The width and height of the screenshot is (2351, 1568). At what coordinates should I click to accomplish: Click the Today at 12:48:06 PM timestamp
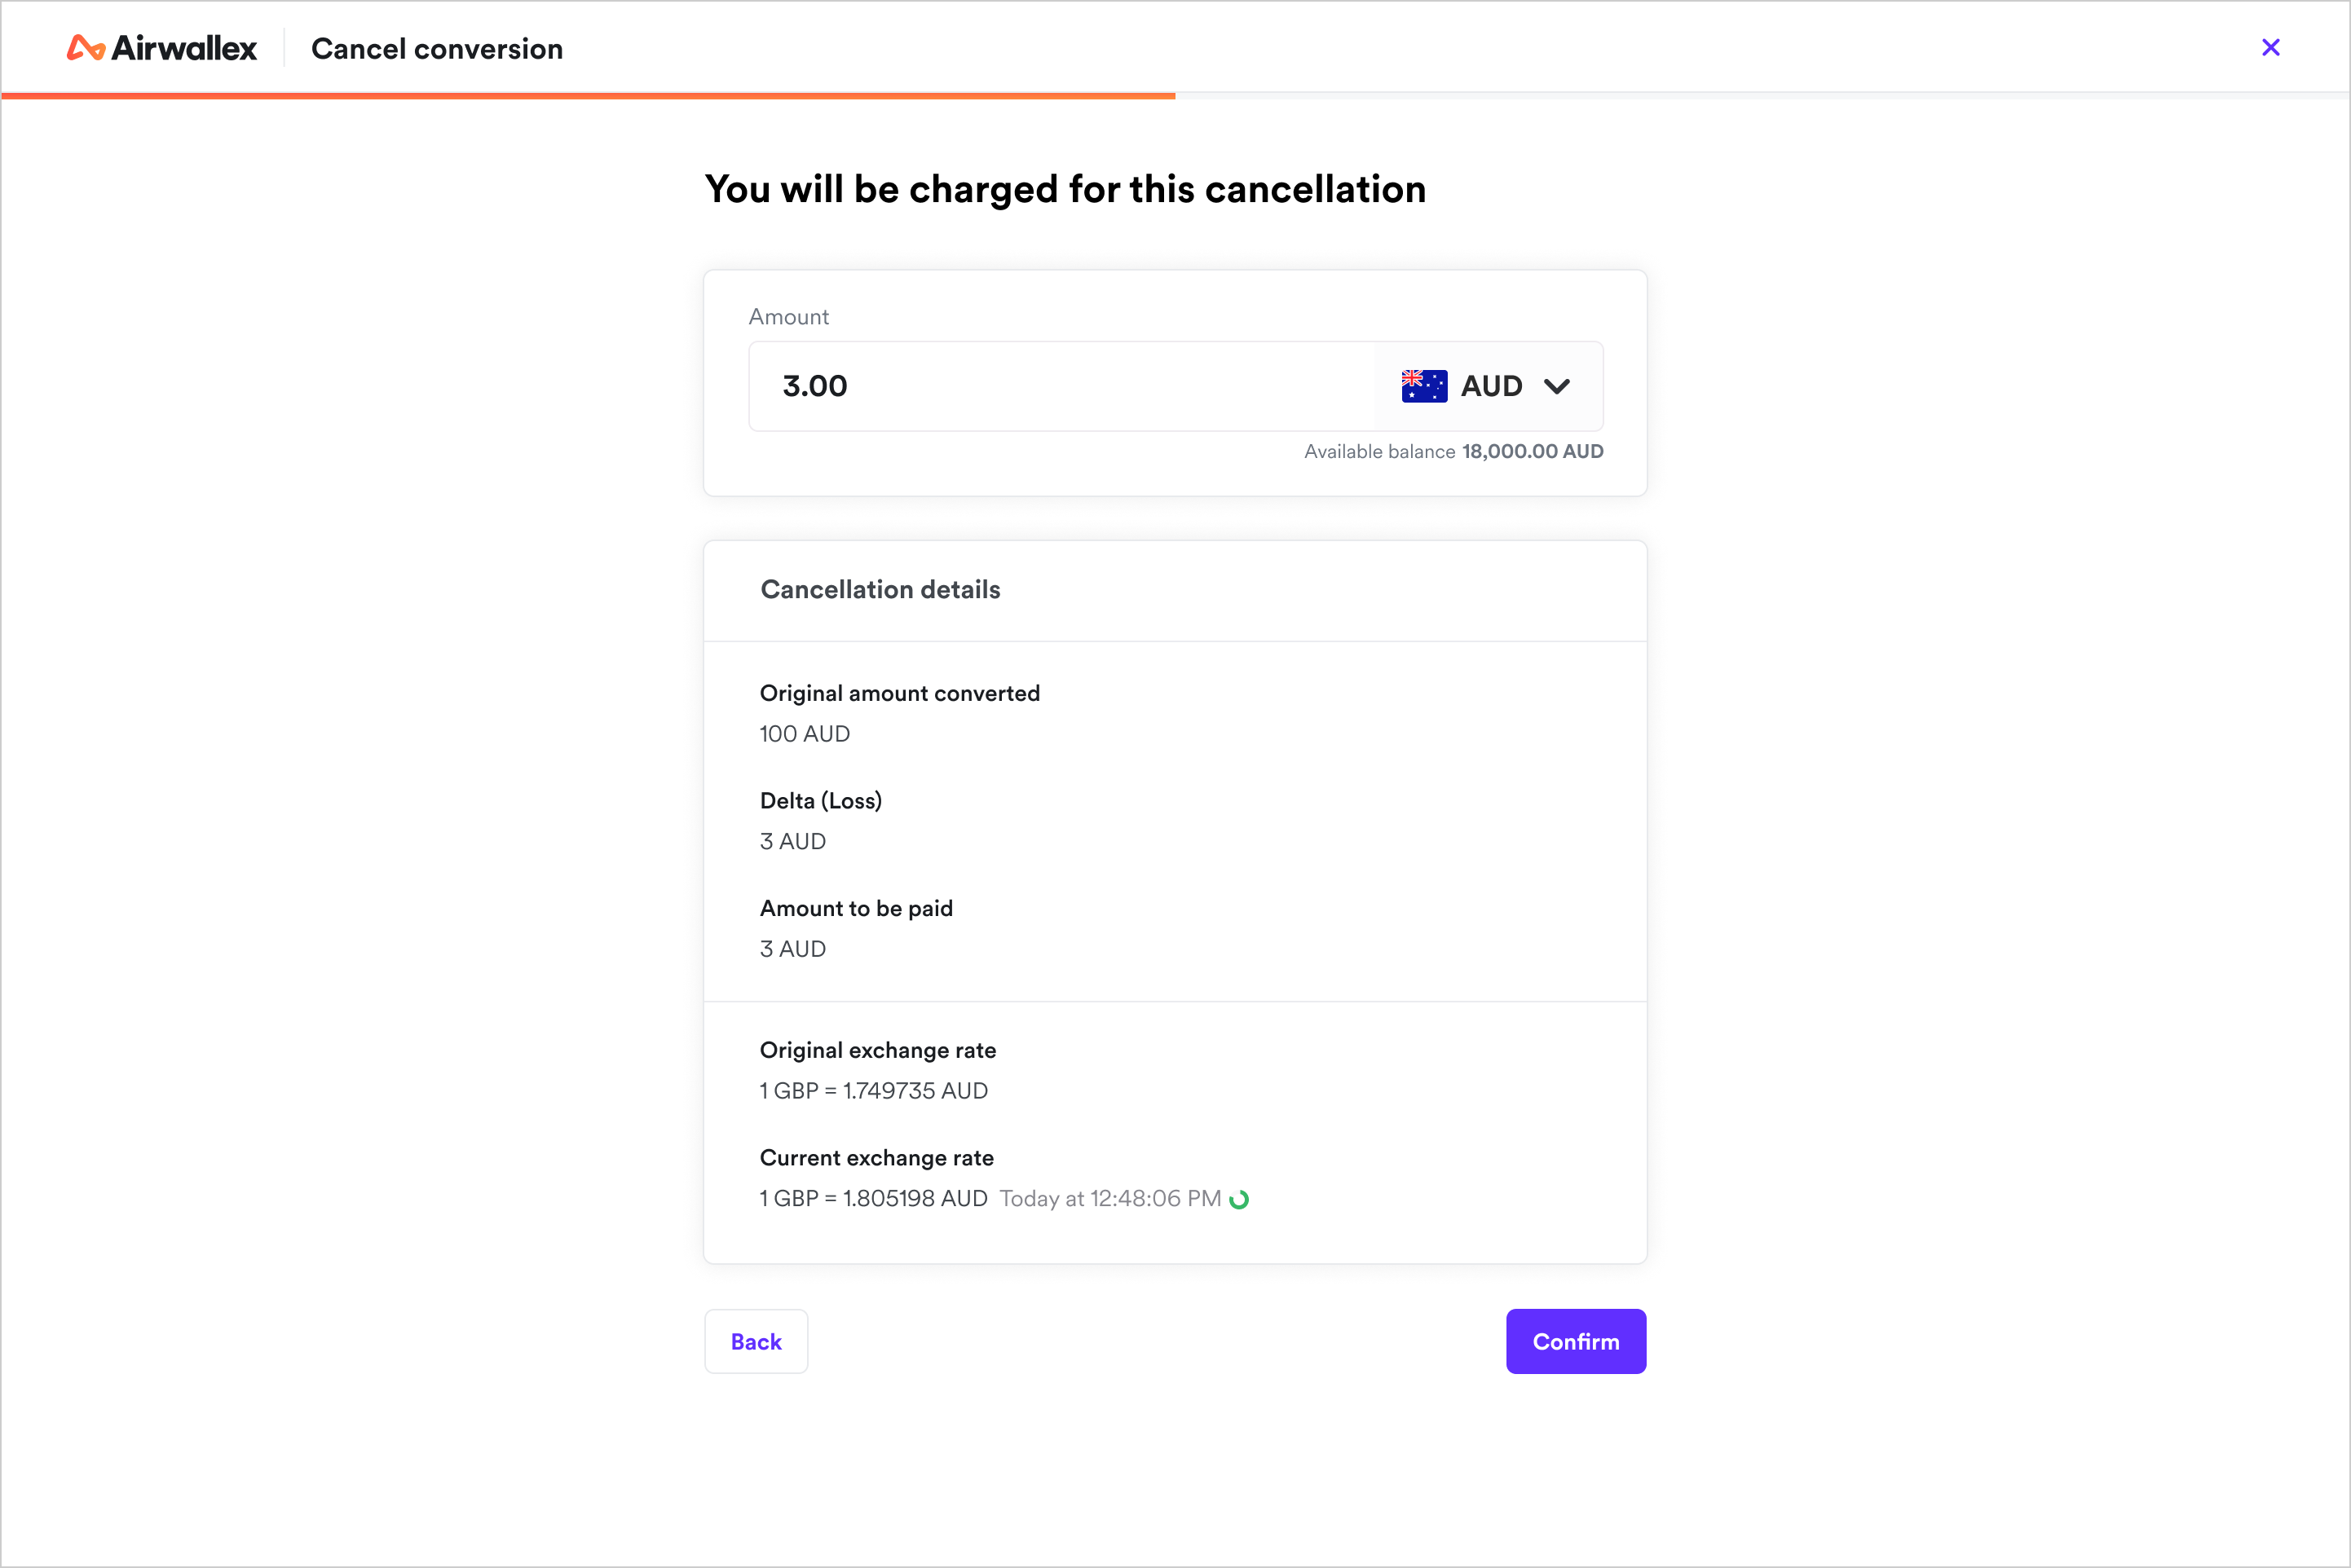pos(1110,1199)
